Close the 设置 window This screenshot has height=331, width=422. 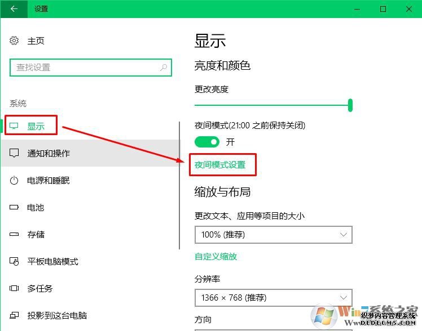[409, 9]
